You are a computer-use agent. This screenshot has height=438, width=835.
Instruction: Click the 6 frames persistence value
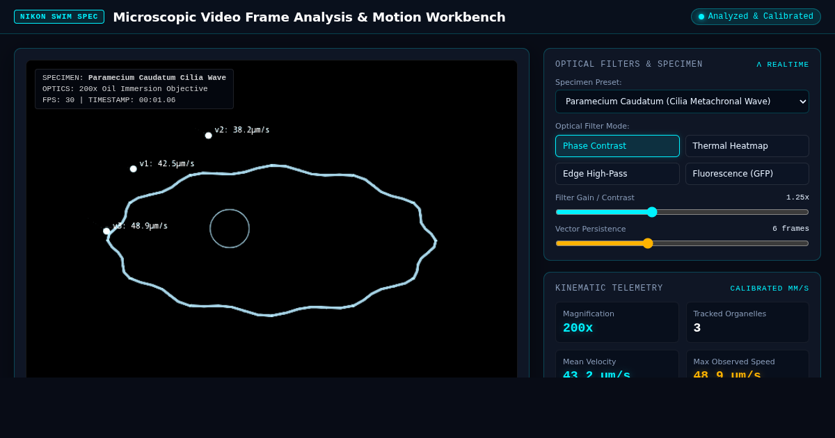coord(790,229)
